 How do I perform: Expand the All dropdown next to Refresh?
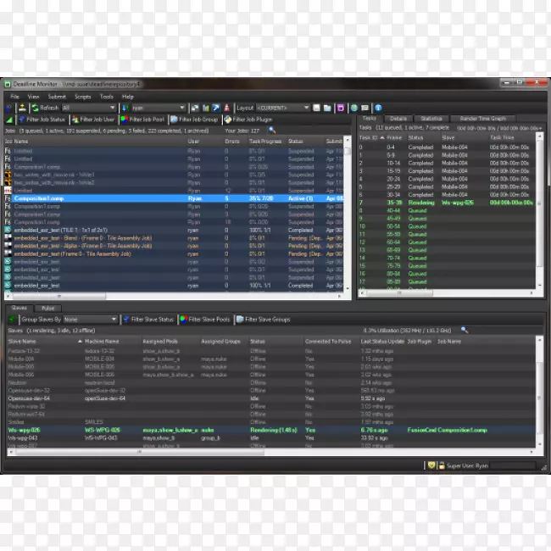click(89, 108)
